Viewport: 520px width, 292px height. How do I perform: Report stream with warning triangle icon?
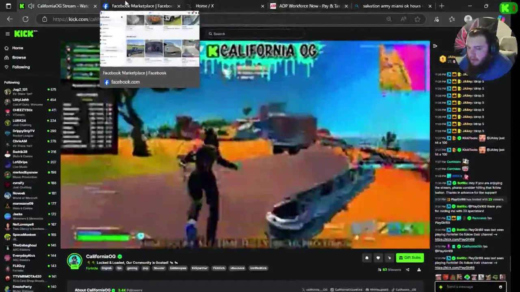click(419, 270)
